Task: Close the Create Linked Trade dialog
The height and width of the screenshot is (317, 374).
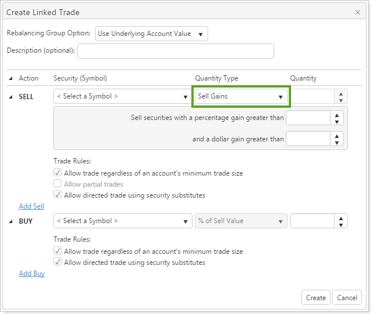Action: point(357,12)
